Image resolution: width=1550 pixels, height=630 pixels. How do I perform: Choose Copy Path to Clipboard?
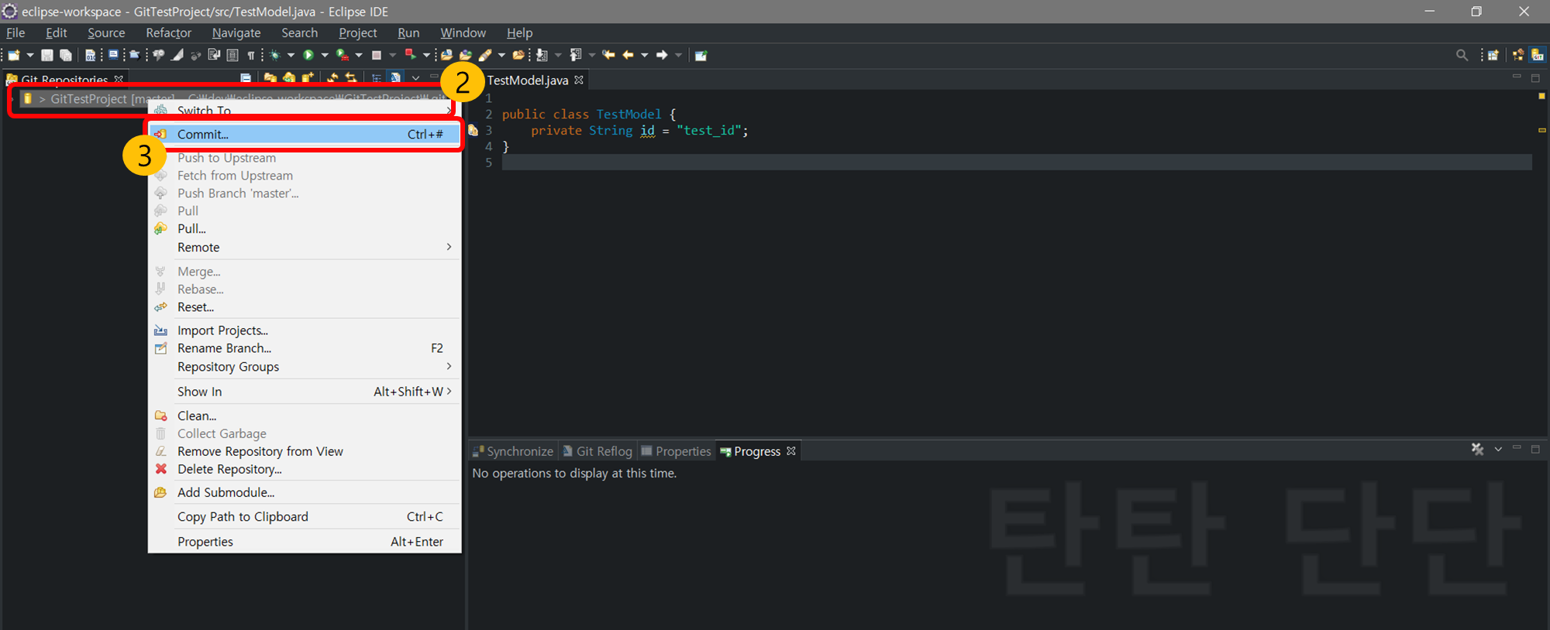[x=305, y=516]
